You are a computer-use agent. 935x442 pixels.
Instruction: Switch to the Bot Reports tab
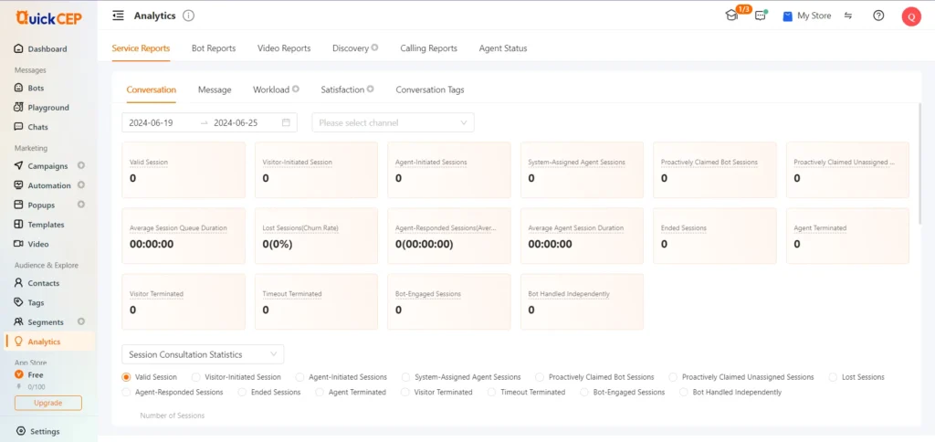tap(214, 48)
